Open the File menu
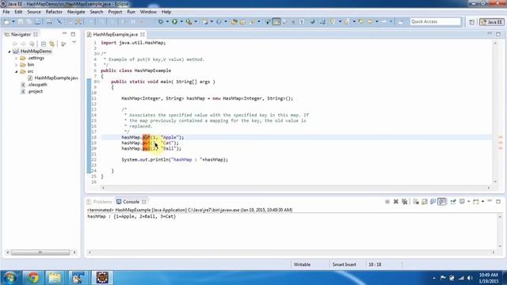 6,12
